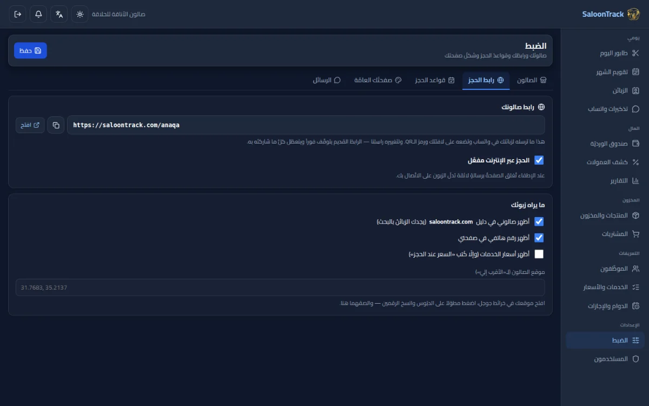Click contact icon beside الزبائن
Screen dimensions: 649x406
click(x=635, y=90)
